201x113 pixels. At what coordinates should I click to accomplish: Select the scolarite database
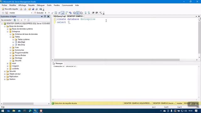pyautogui.click(x=15, y=68)
